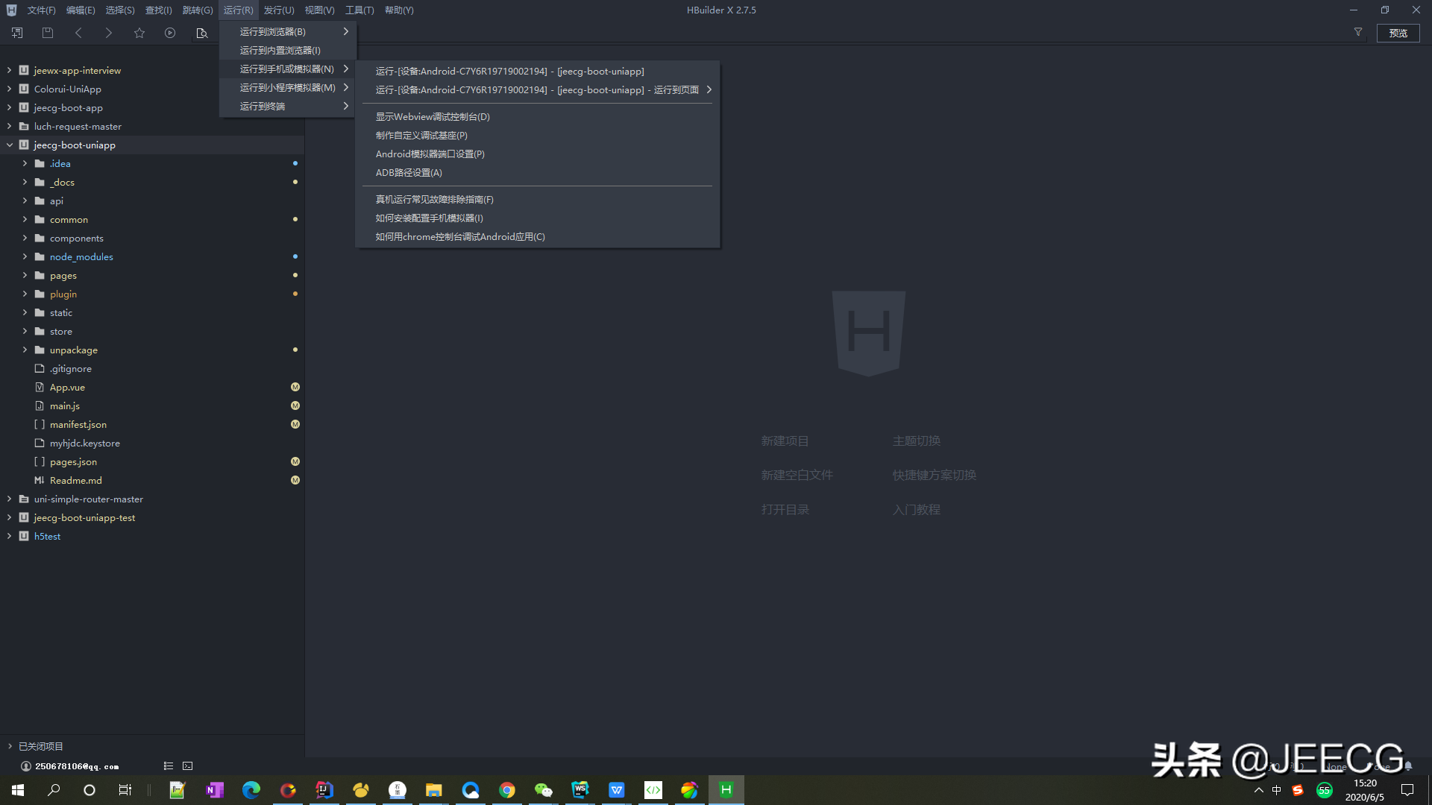1432x805 pixels.
Task: Click the Windows search icon
Action: [x=54, y=790]
